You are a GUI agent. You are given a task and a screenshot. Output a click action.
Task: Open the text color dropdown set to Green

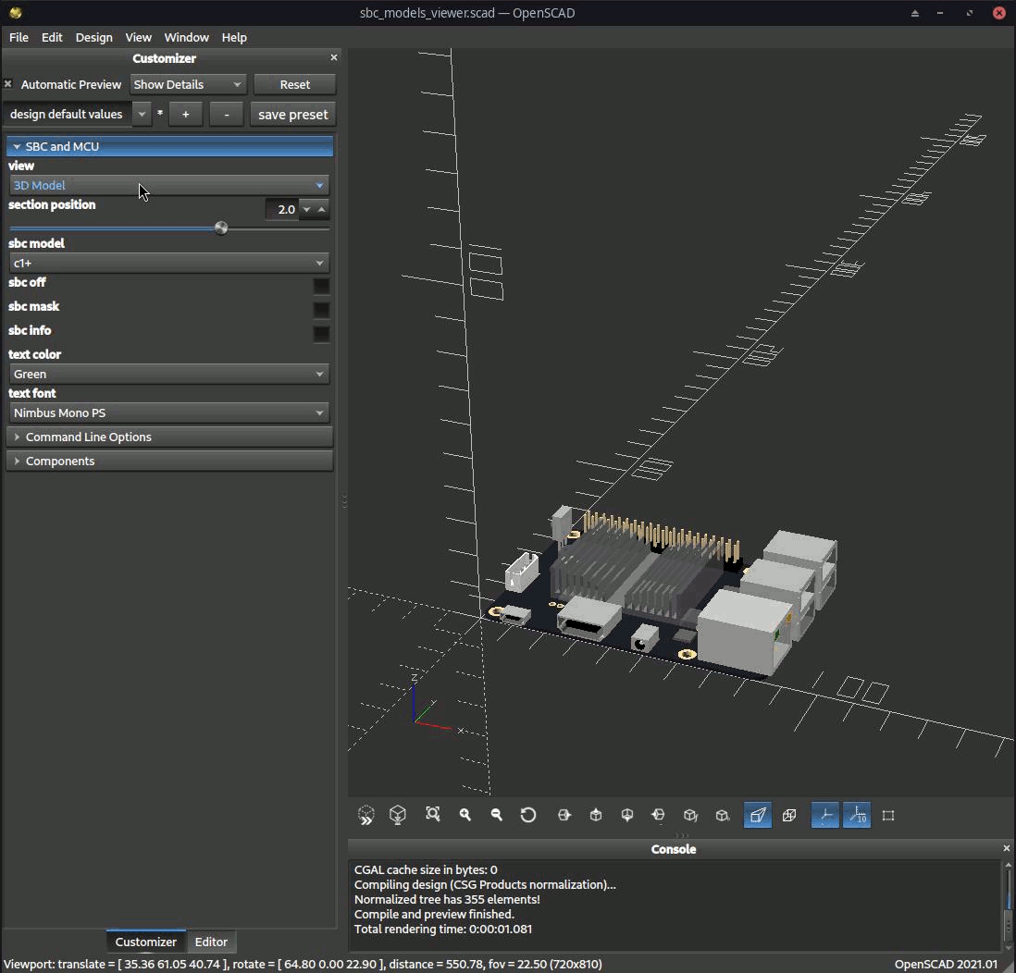tap(169, 374)
